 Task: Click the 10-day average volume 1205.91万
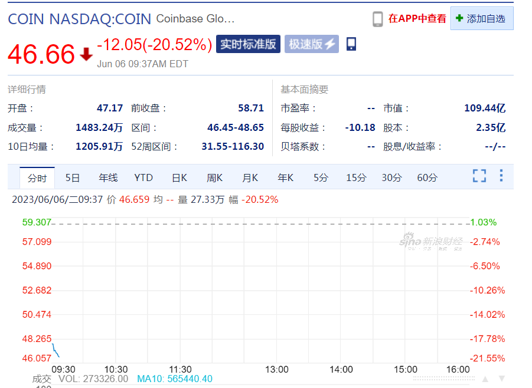[x=99, y=146]
